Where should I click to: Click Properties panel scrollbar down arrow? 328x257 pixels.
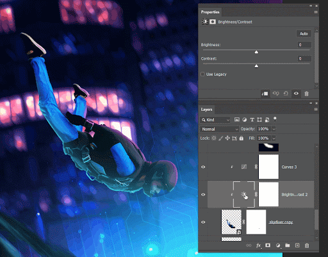pos(316,86)
